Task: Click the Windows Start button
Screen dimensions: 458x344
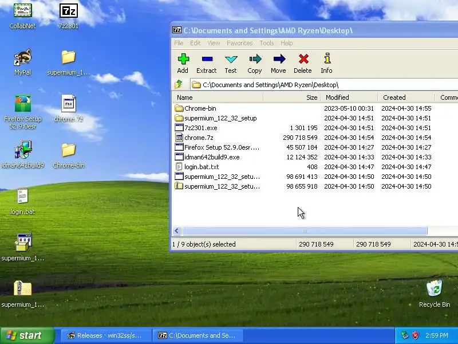Action: pyautogui.click(x=27, y=335)
